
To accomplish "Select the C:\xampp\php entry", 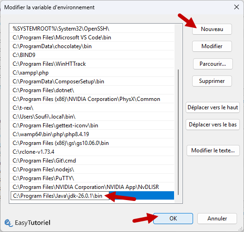I will pyautogui.click(x=92, y=73).
